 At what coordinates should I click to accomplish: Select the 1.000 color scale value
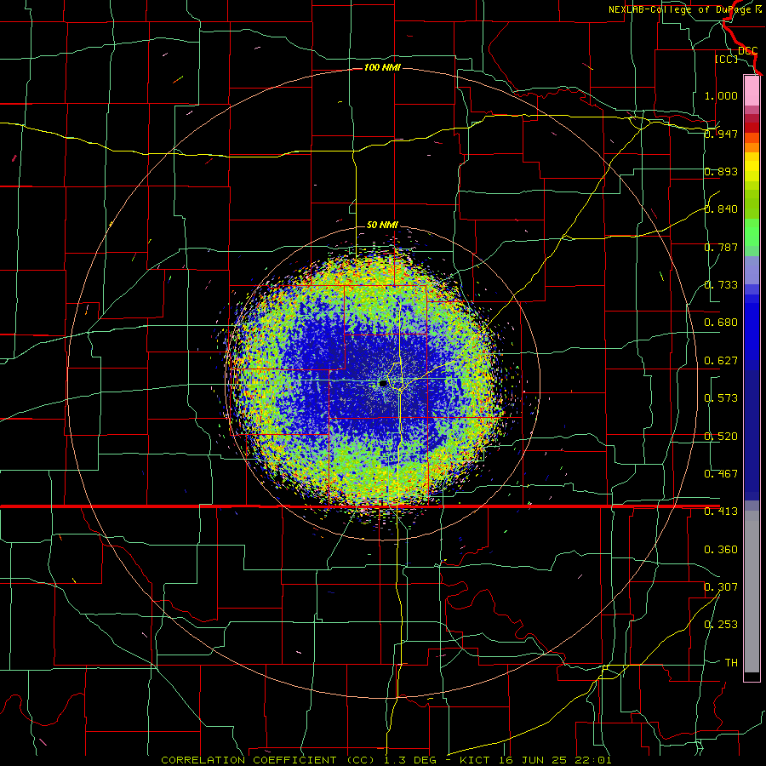click(721, 95)
